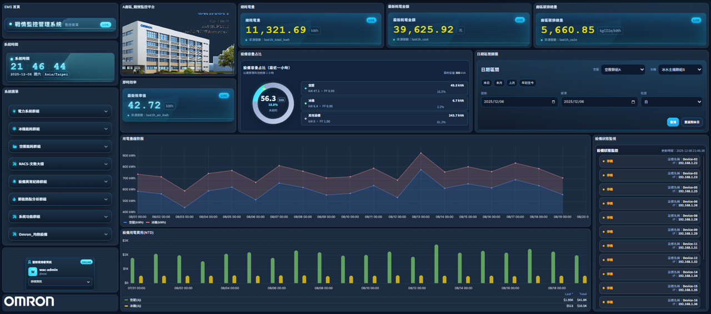
Task: Click the factory building photo
Action: (178, 43)
